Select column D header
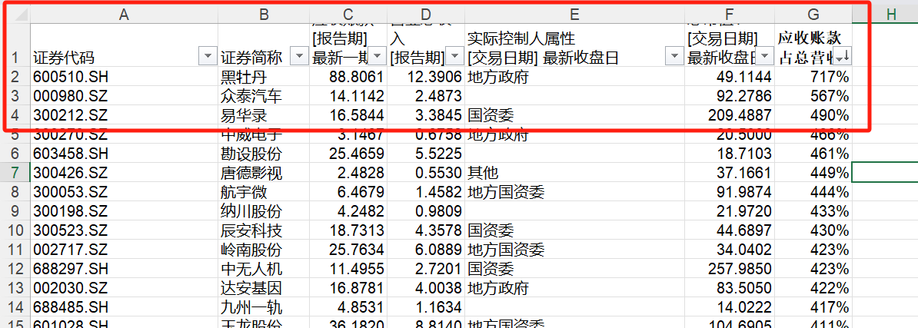This screenshot has width=918, height=328. 425,15
